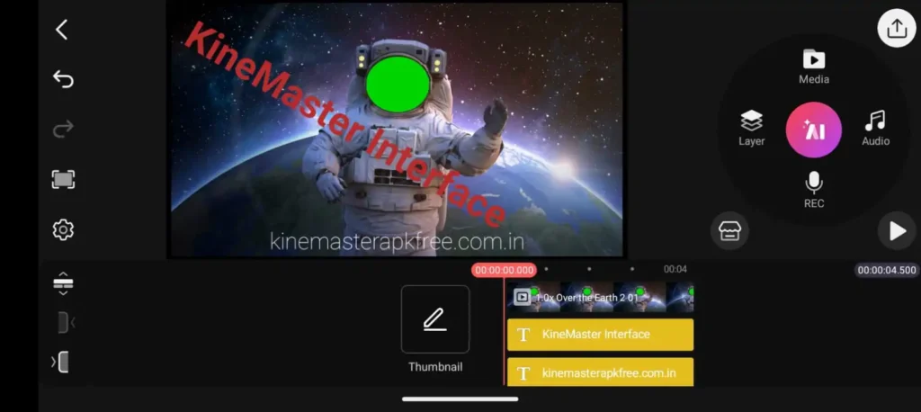Image resolution: width=921 pixels, height=412 pixels.
Task: Play the video preview
Action: point(897,231)
